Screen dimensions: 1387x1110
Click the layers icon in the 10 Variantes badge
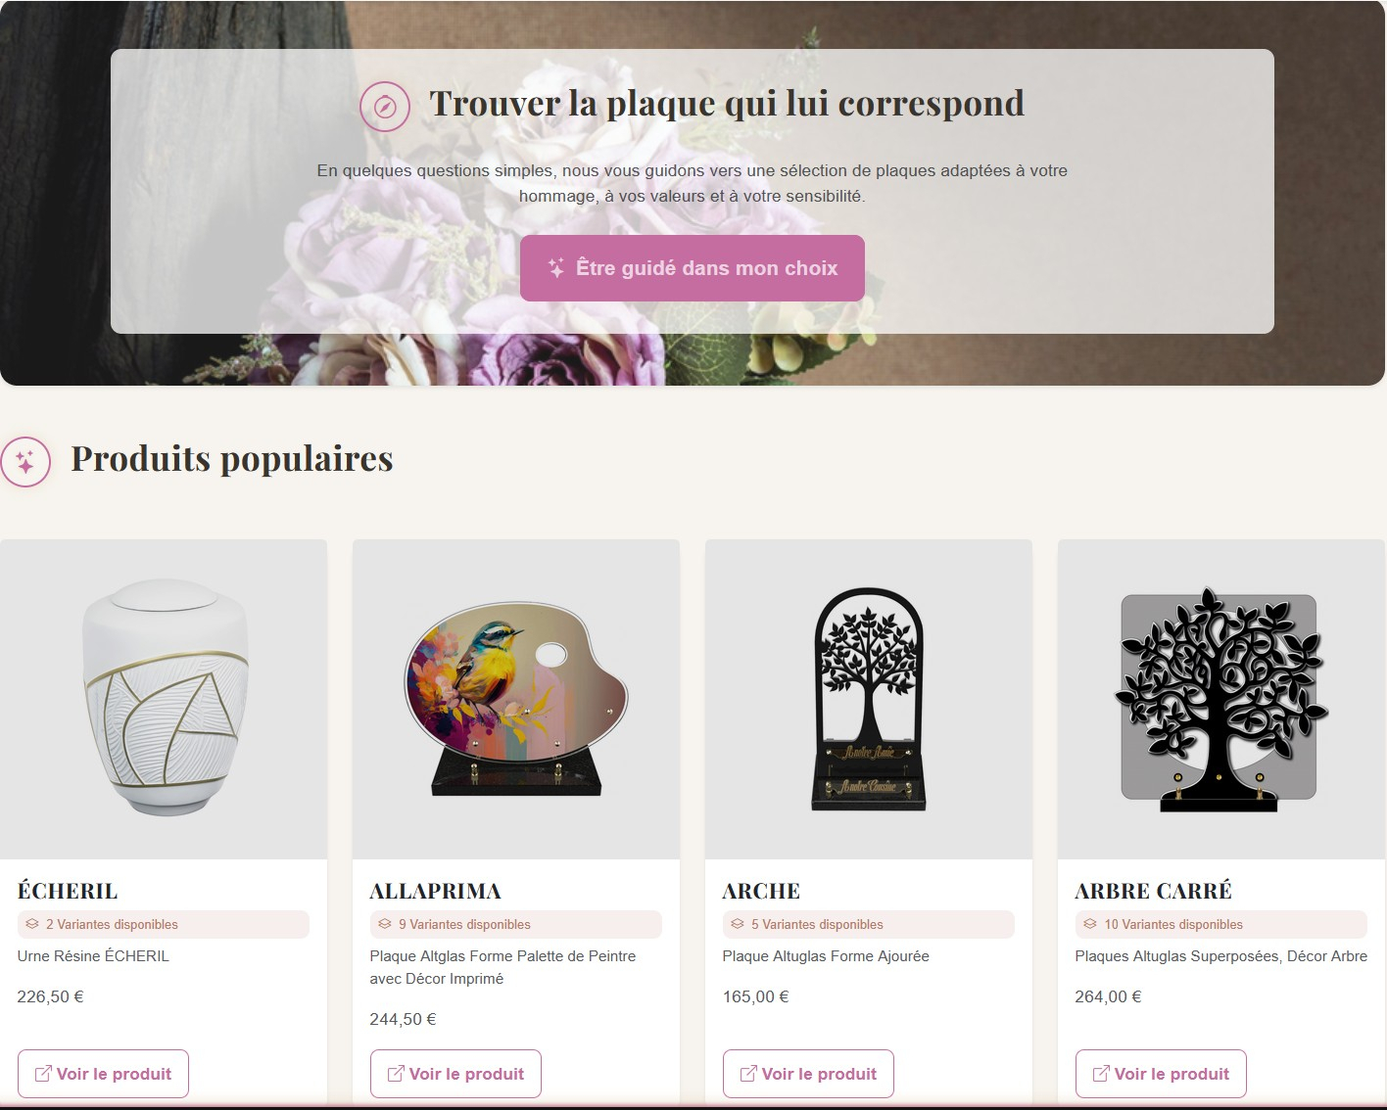[x=1090, y=924]
